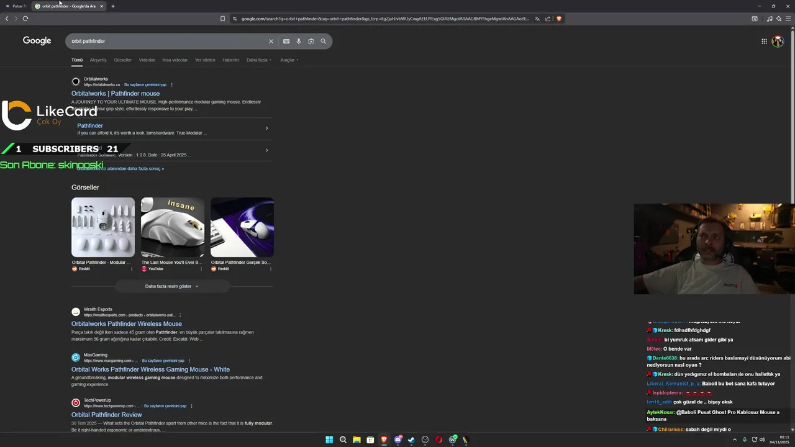Expand the Pathfinder sitelink chevron
The image size is (795, 447).
266,129
